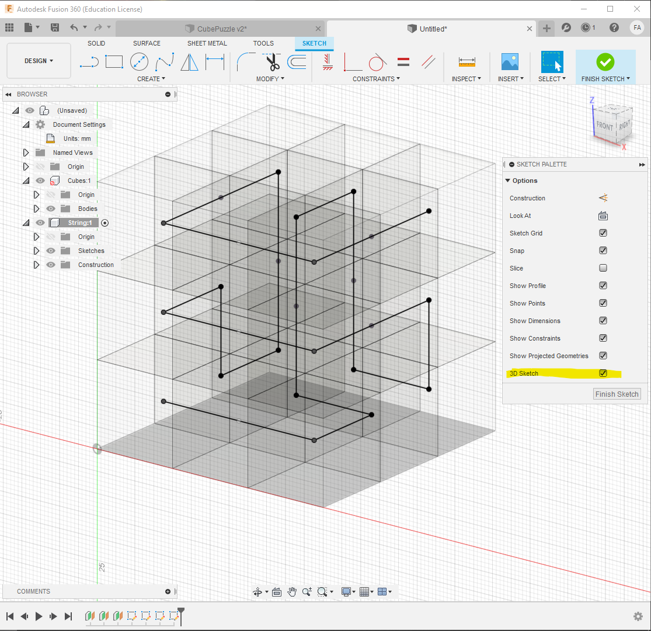Viewport: 651px width, 631px height.
Task: Open the Measure tool under Inspect
Action: coord(467,61)
